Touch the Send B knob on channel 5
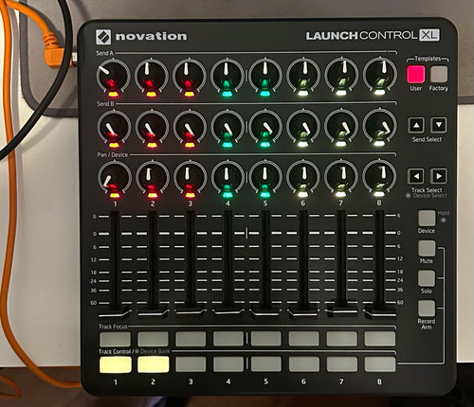474x407 pixels. pos(265,126)
